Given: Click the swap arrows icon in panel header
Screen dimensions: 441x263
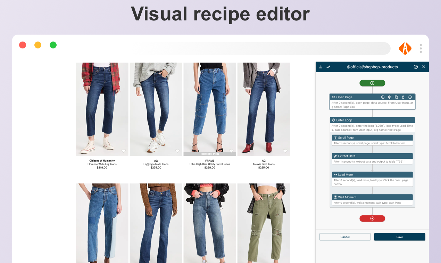Looking at the screenshot, I should point(328,67).
